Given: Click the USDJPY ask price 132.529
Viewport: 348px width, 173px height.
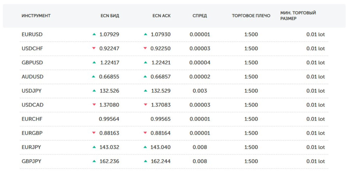Looking at the screenshot, I should tap(160, 91).
